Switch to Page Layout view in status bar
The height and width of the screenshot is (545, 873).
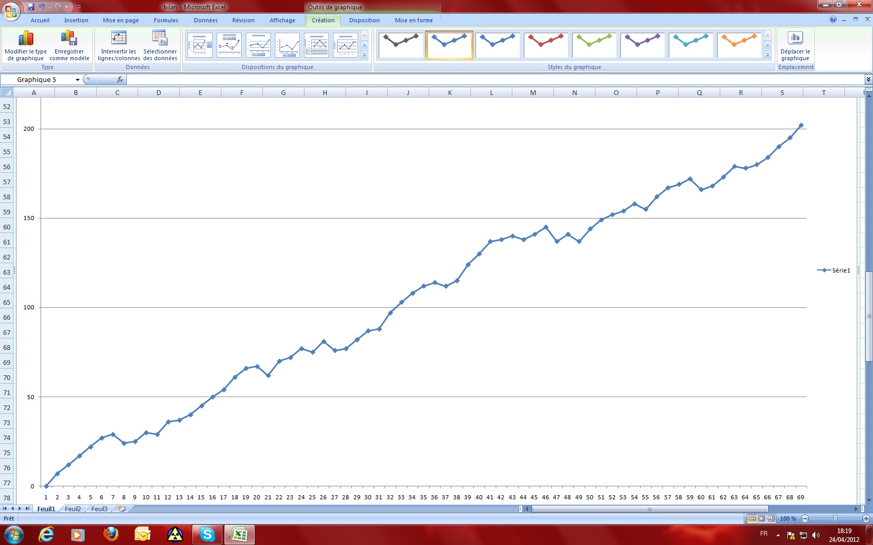(761, 519)
